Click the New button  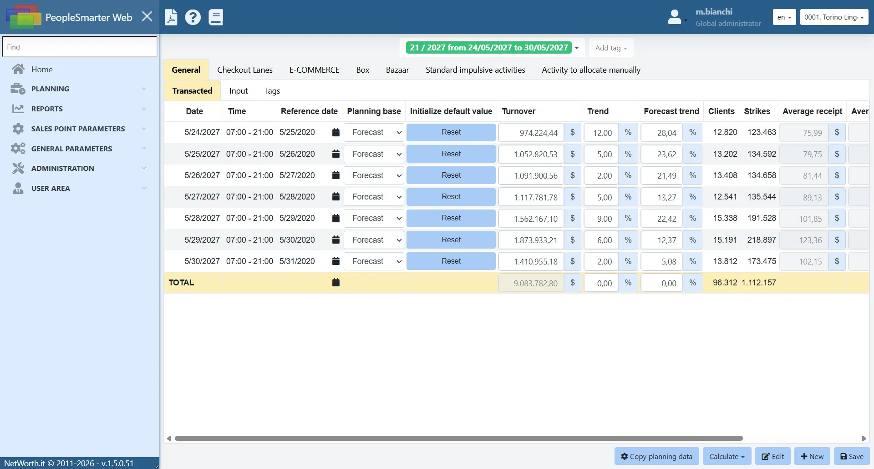[812, 456]
